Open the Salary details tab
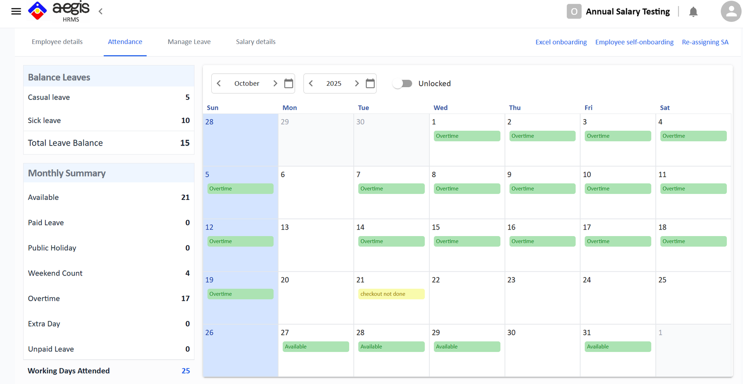The image size is (743, 384). pos(255,42)
